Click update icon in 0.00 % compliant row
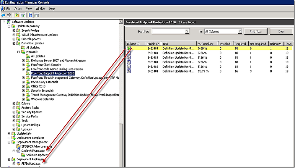The width and height of the screenshot is (295, 168). 129,49
